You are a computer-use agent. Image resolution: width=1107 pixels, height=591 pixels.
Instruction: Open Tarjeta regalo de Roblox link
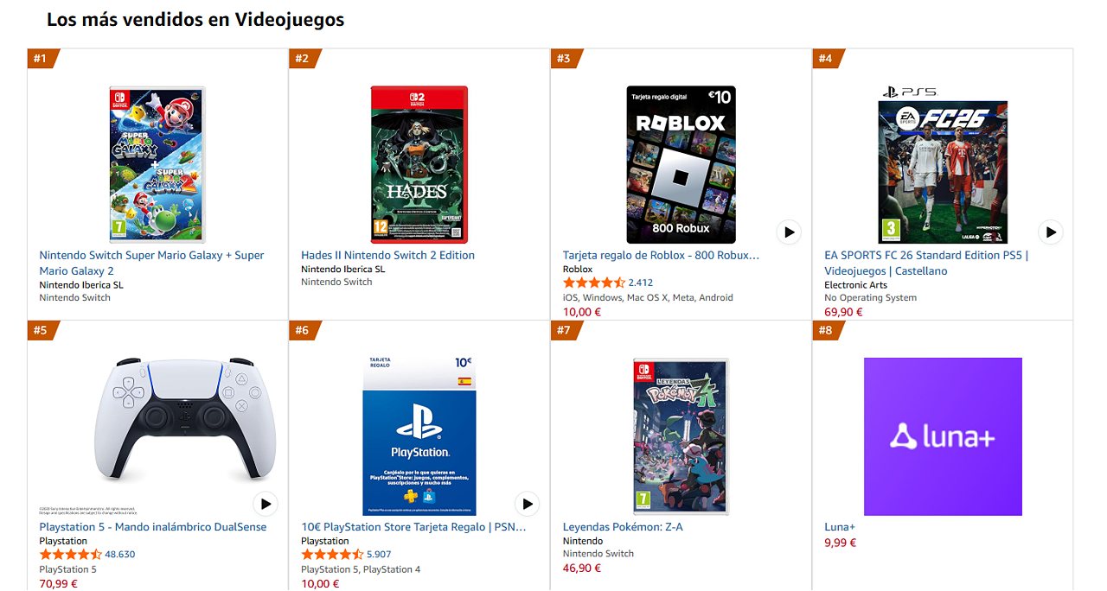click(x=661, y=255)
